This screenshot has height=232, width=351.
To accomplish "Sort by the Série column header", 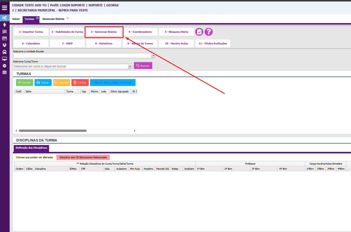I will 44,92.
